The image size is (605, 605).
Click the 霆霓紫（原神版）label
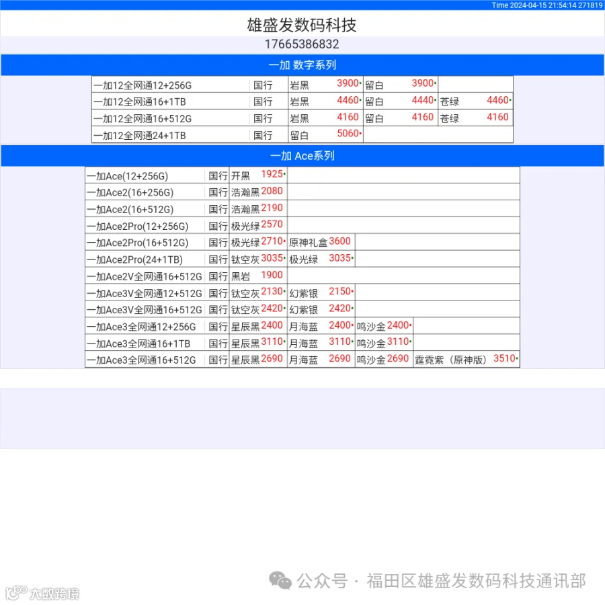click(x=451, y=360)
